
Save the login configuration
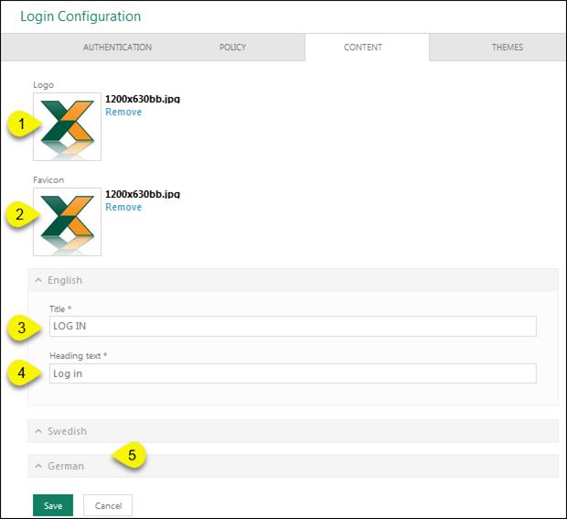tap(53, 505)
